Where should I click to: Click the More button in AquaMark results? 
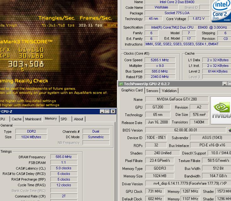[111, 25]
